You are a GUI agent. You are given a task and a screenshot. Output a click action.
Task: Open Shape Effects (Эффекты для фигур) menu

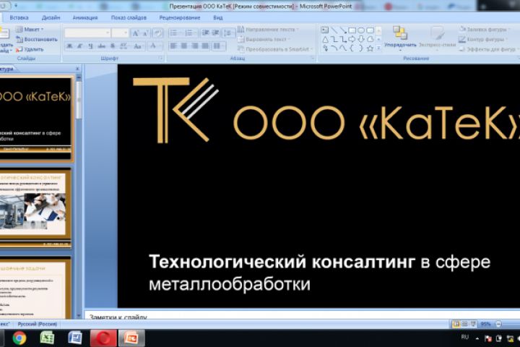click(x=488, y=49)
